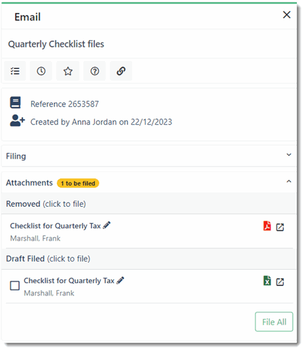Screen dimensions: 305x351
Task: Open the task checklist icon
Action: [15, 71]
